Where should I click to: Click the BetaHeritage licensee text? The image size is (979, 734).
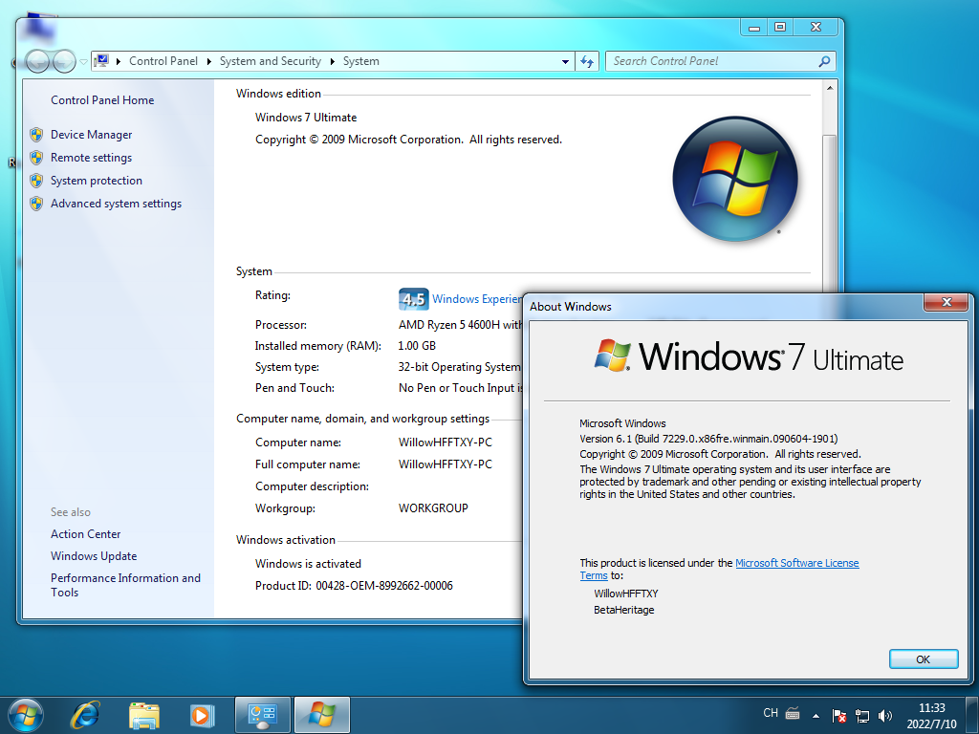[623, 610]
